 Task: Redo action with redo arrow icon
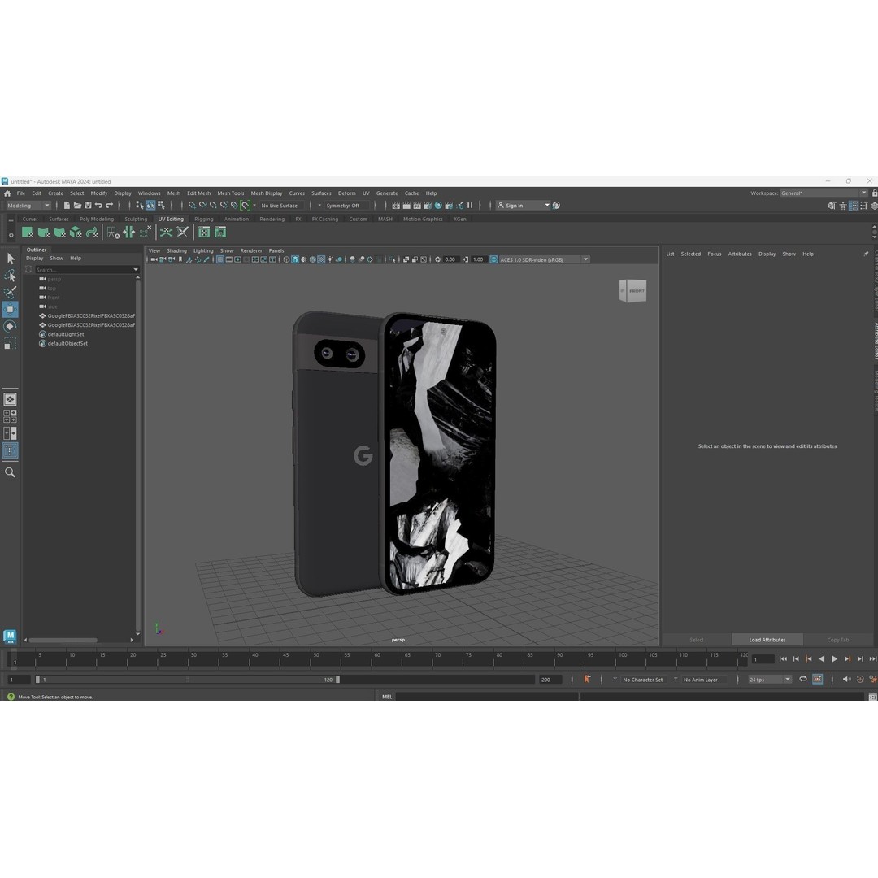coord(109,206)
